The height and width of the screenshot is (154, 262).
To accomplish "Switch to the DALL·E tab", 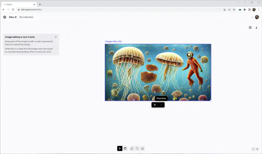I will coord(19,5).
